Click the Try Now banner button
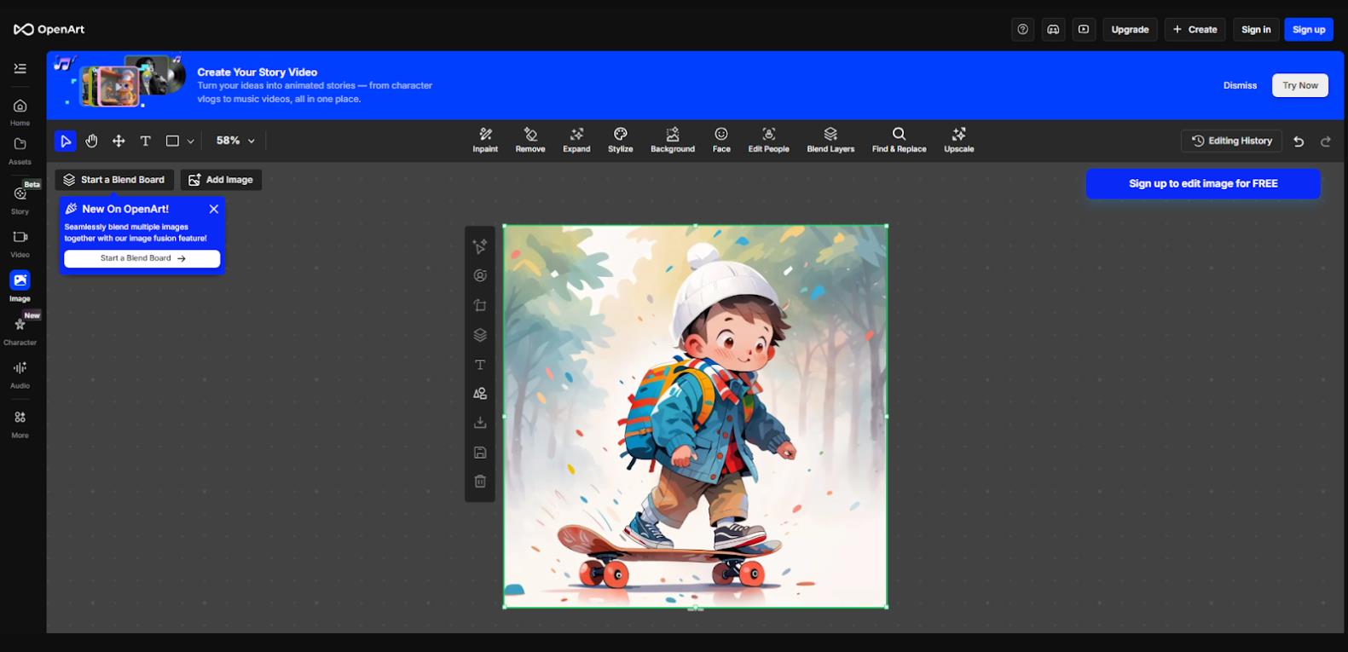1348x652 pixels. click(1300, 85)
